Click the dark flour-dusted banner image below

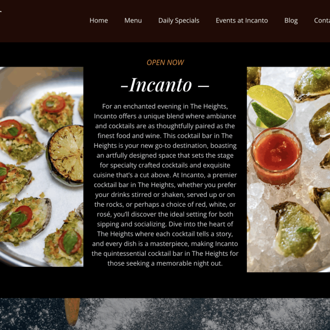coord(165,314)
